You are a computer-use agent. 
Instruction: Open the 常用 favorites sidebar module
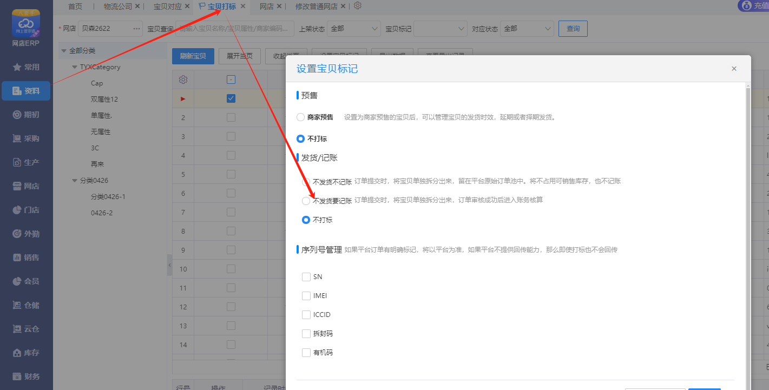pos(26,67)
